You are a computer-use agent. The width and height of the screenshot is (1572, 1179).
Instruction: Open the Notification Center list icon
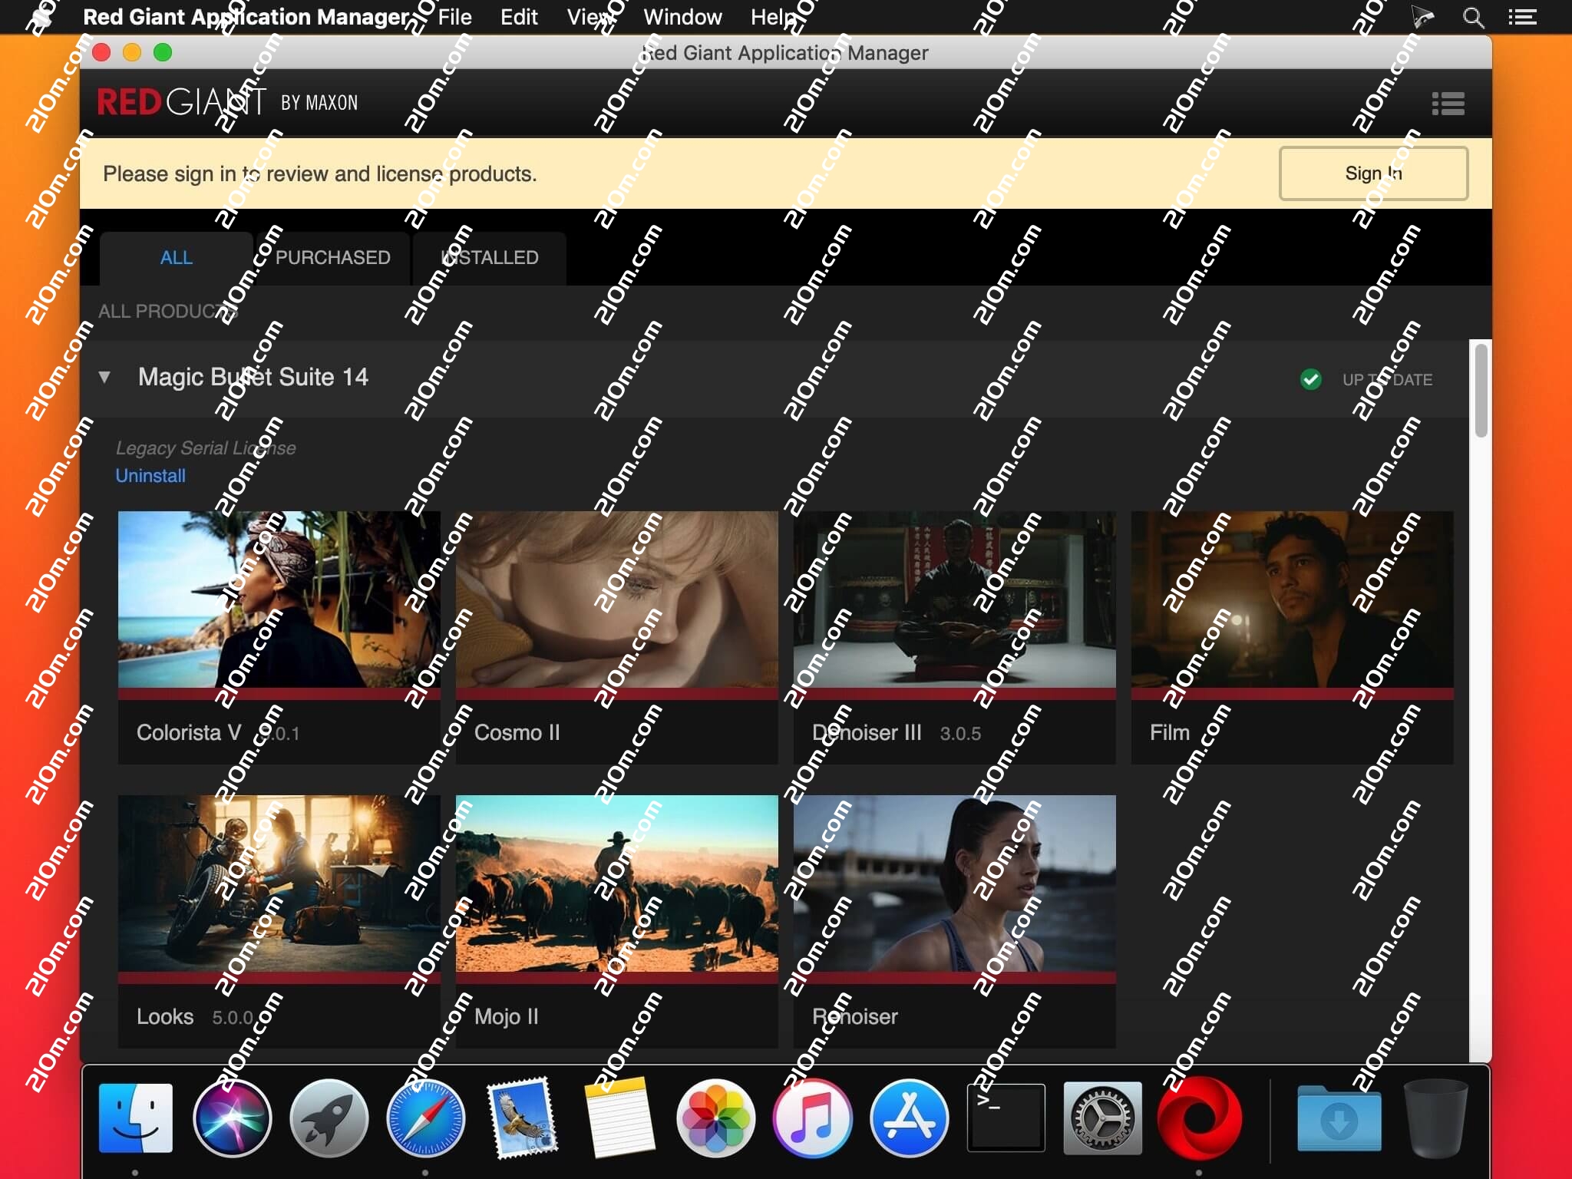(1522, 17)
